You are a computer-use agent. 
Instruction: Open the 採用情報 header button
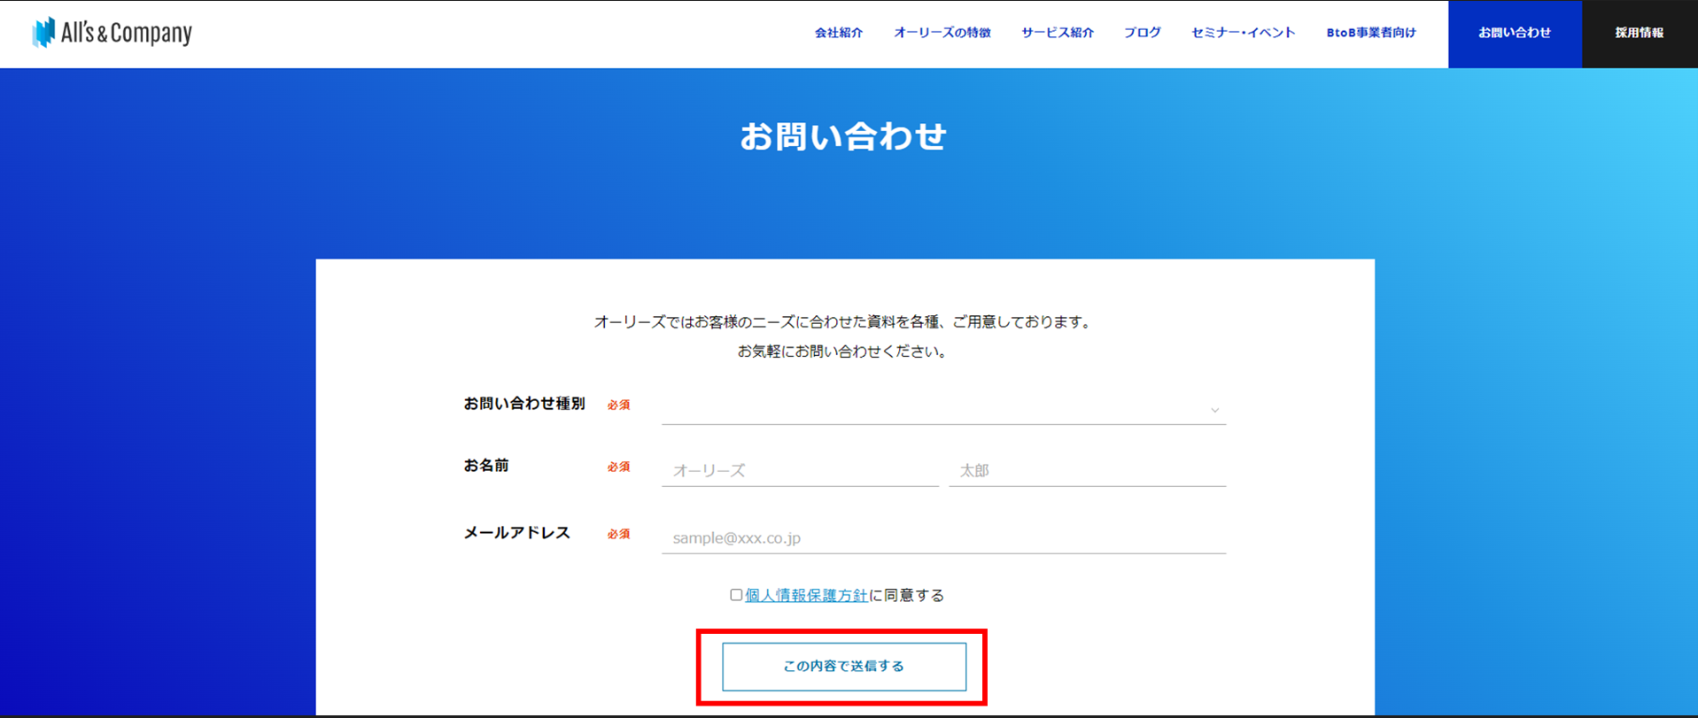[x=1640, y=34]
